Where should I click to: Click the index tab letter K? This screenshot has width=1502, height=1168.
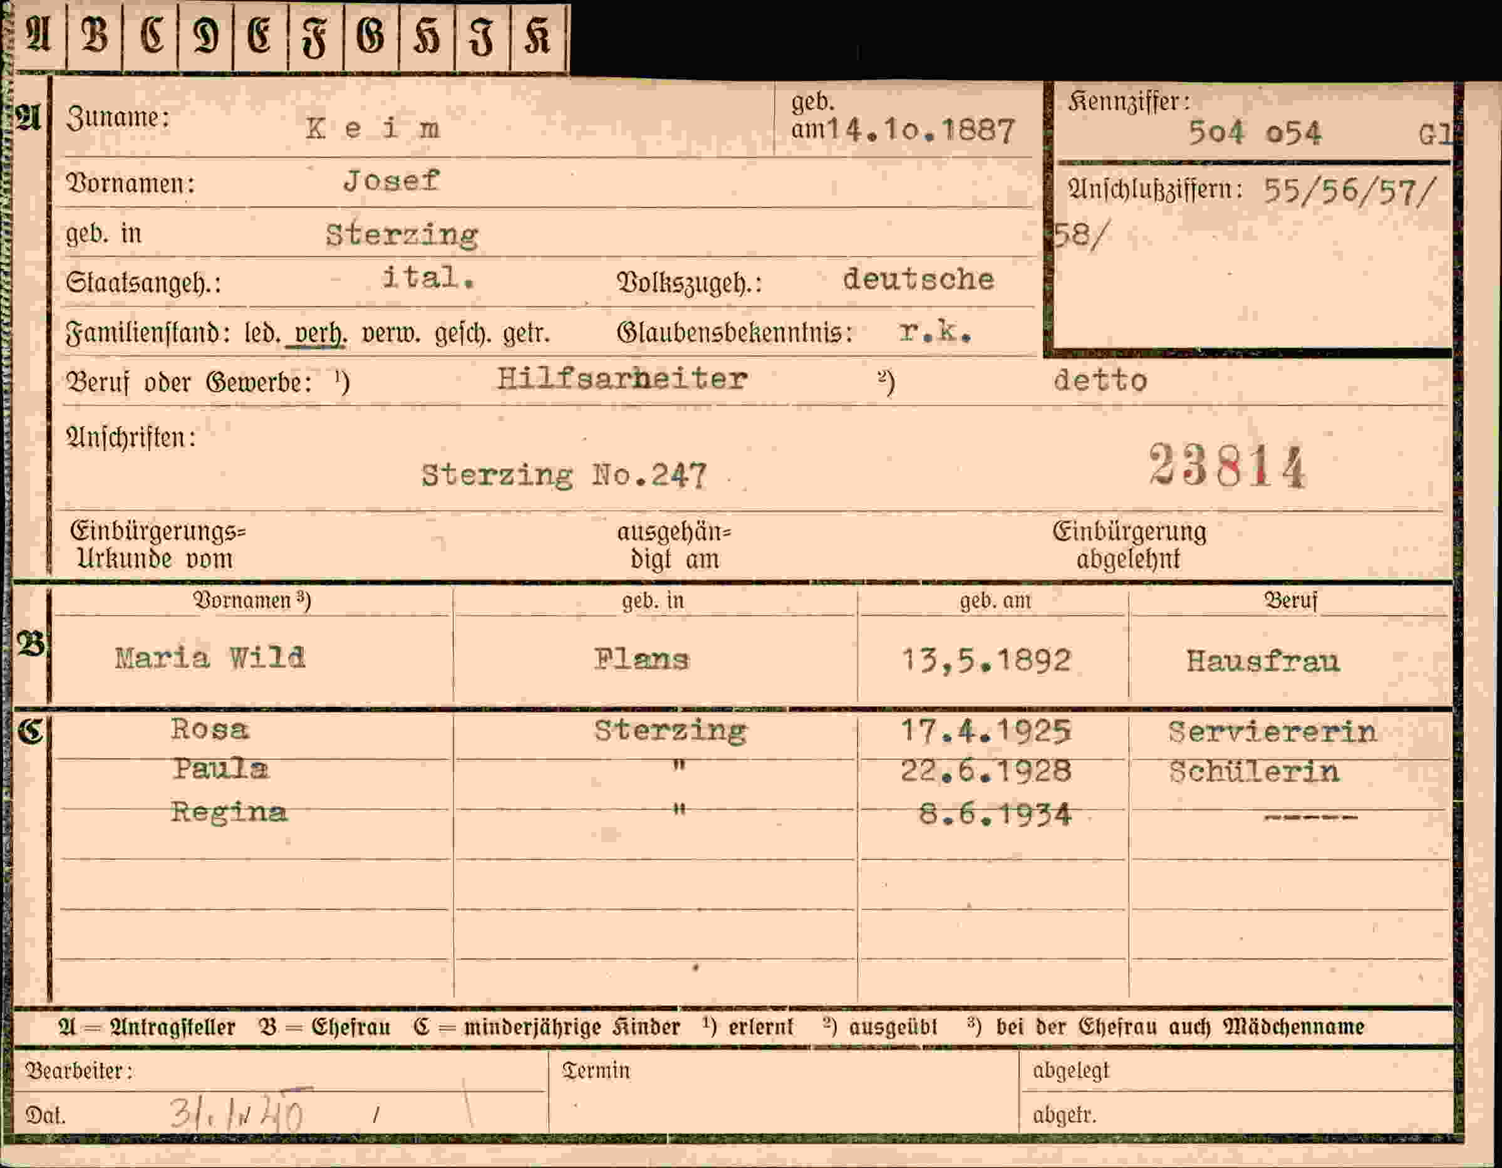tap(539, 35)
